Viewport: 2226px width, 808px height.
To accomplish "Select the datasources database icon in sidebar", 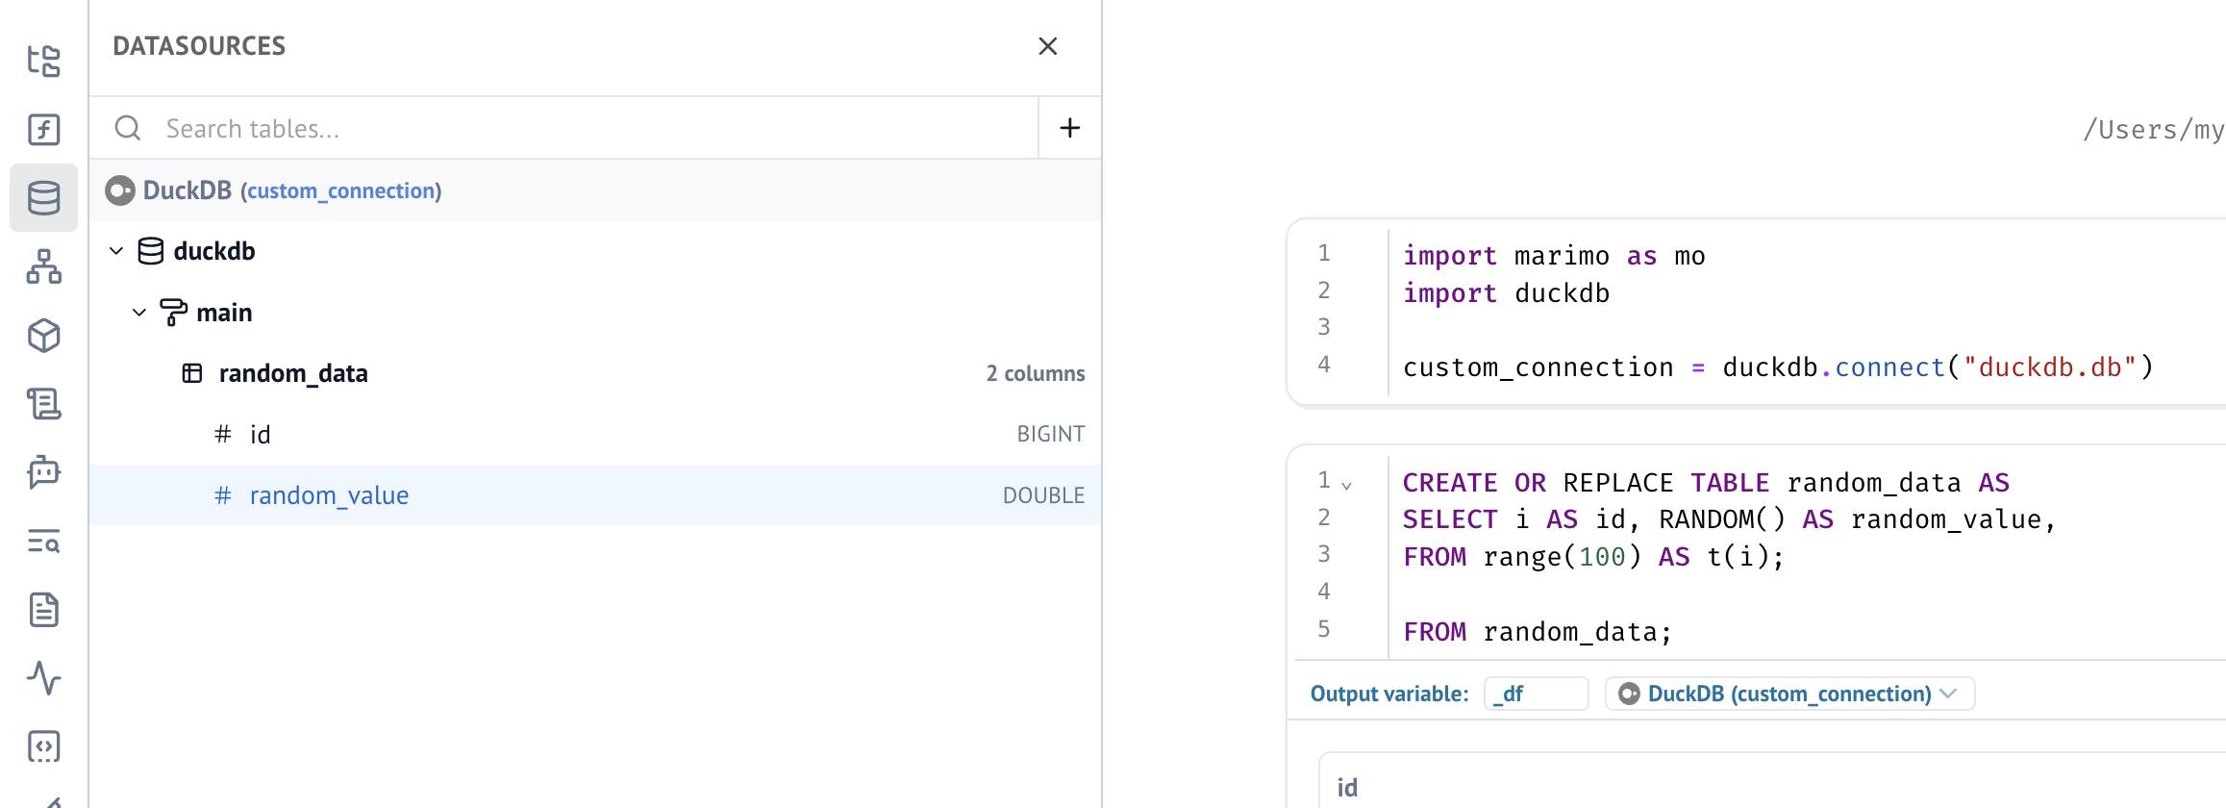I will [43, 198].
